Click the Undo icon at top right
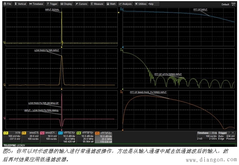239x165 pixels. point(233,4)
